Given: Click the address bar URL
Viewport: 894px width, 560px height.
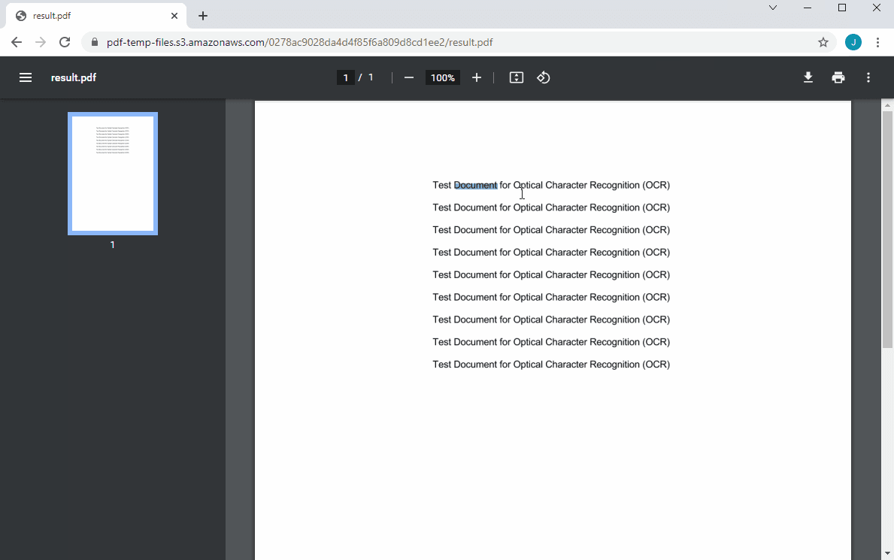Looking at the screenshot, I should pos(301,42).
